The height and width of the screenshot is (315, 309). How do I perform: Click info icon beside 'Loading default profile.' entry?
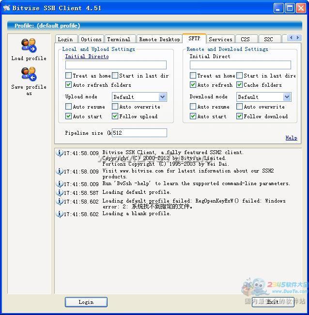click(x=59, y=192)
